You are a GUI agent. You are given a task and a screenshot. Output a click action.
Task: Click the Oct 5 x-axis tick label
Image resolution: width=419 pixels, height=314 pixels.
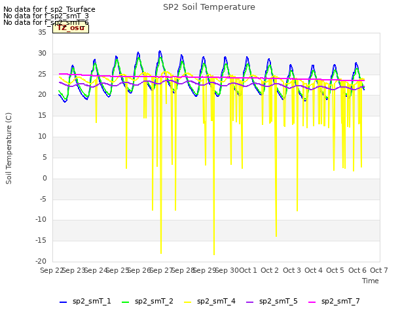click(x=335, y=270)
